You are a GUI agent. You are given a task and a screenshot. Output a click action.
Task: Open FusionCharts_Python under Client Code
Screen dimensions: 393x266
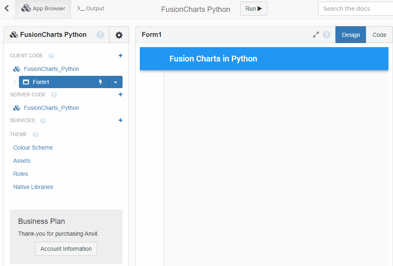click(x=51, y=69)
